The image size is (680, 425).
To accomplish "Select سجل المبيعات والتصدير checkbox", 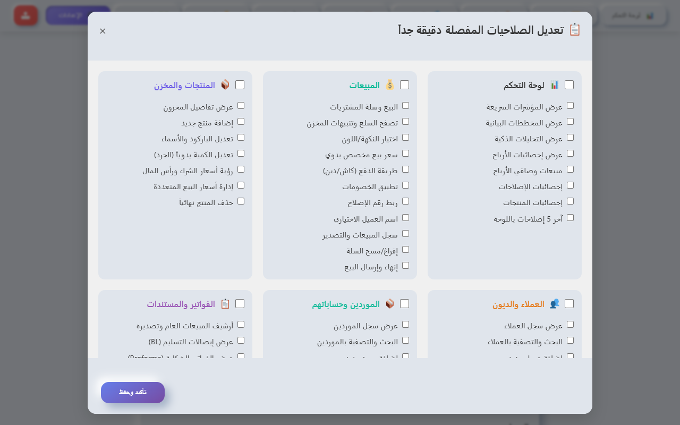I will pos(405,234).
